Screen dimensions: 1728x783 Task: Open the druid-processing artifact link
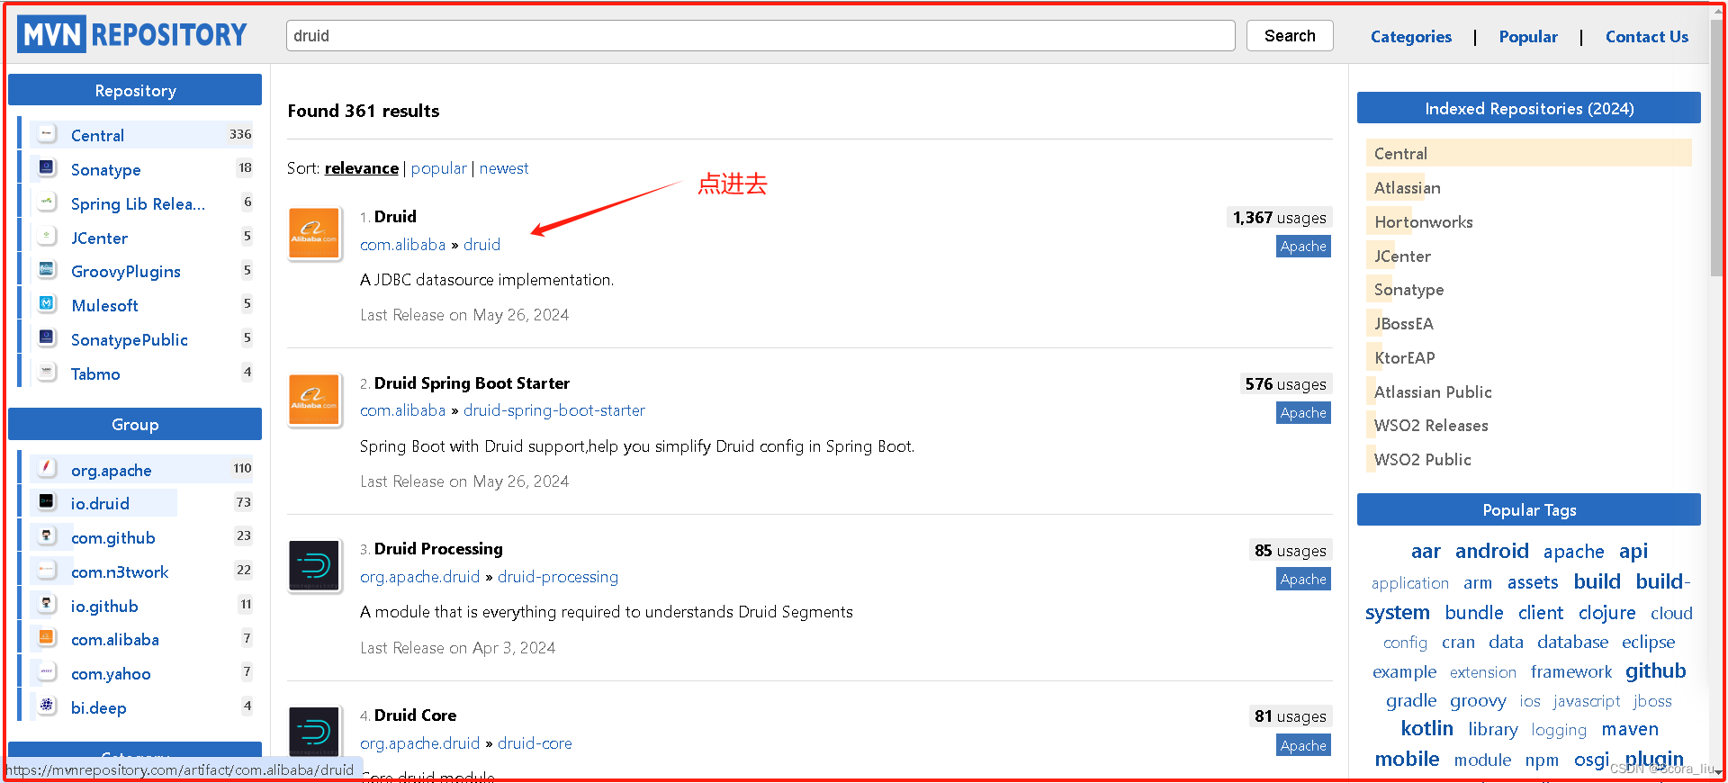[558, 577]
